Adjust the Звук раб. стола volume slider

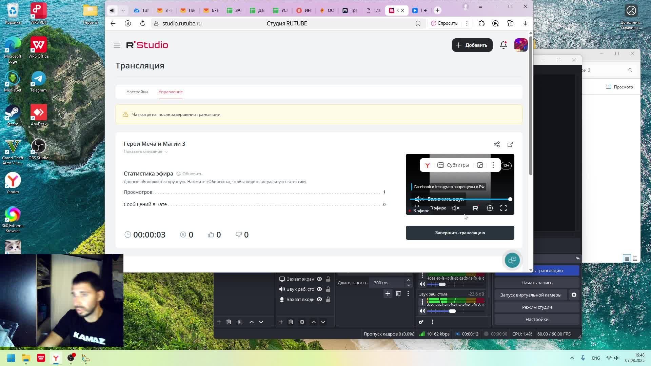[452, 311]
